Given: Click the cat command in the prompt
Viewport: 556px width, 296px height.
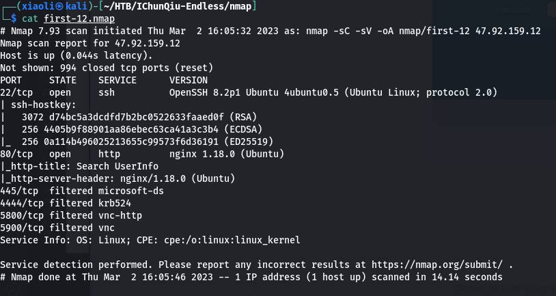Looking at the screenshot, I should (x=30, y=18).
